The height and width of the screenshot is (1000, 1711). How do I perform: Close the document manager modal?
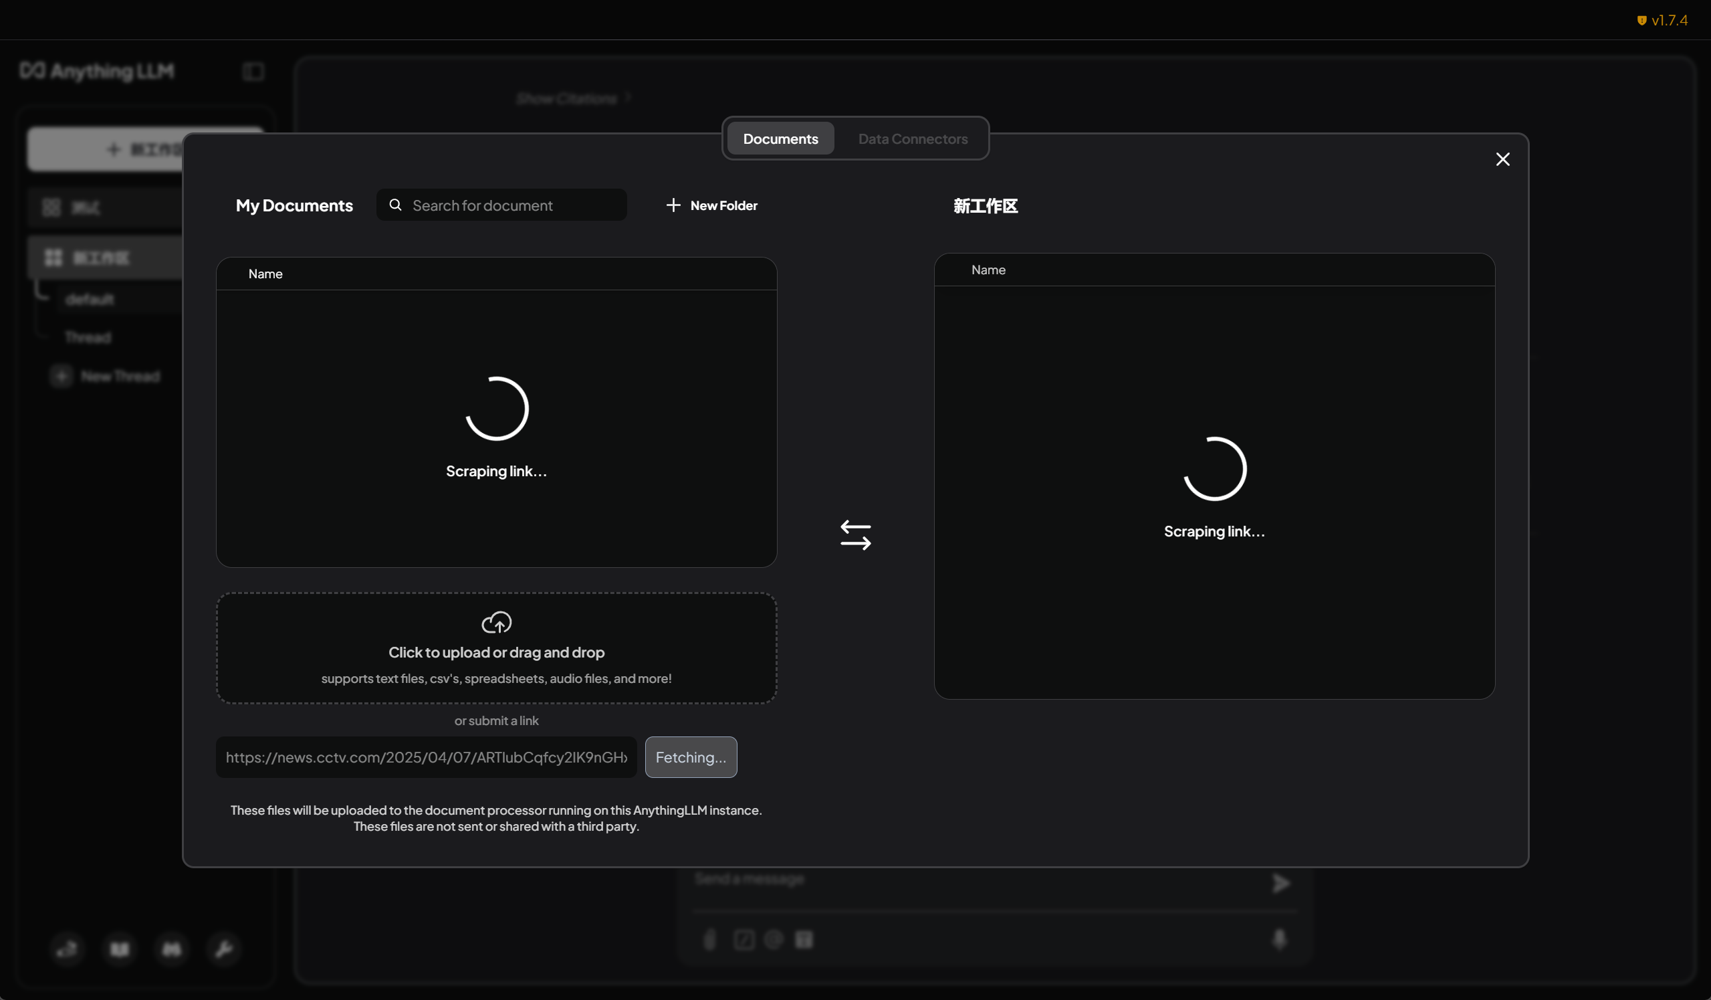pyautogui.click(x=1502, y=159)
